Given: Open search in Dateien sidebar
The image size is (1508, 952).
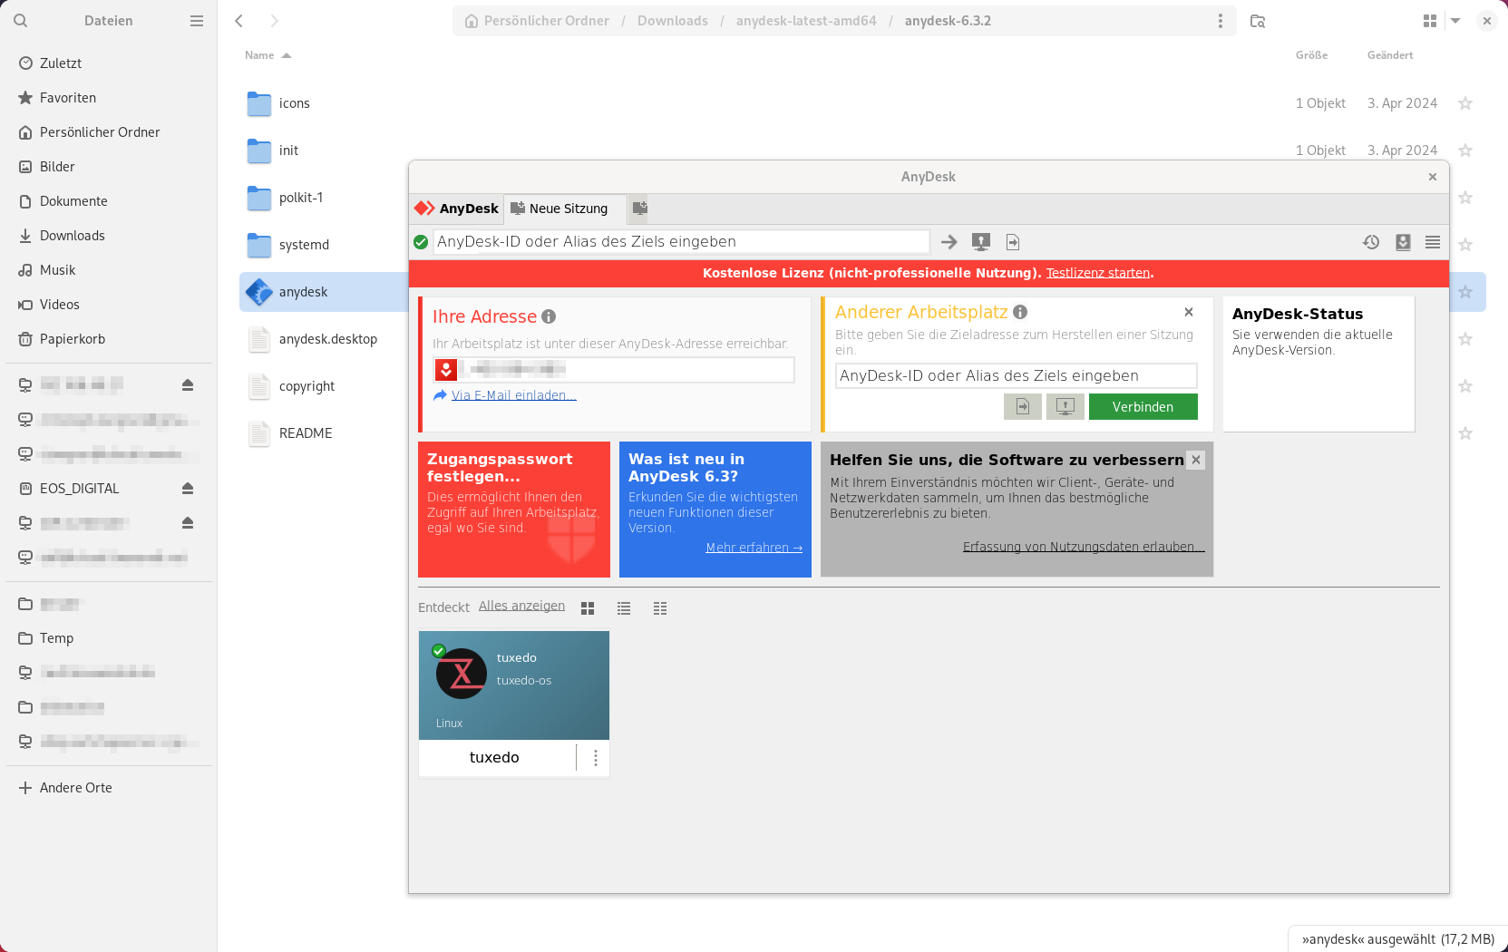Looking at the screenshot, I should click(21, 21).
